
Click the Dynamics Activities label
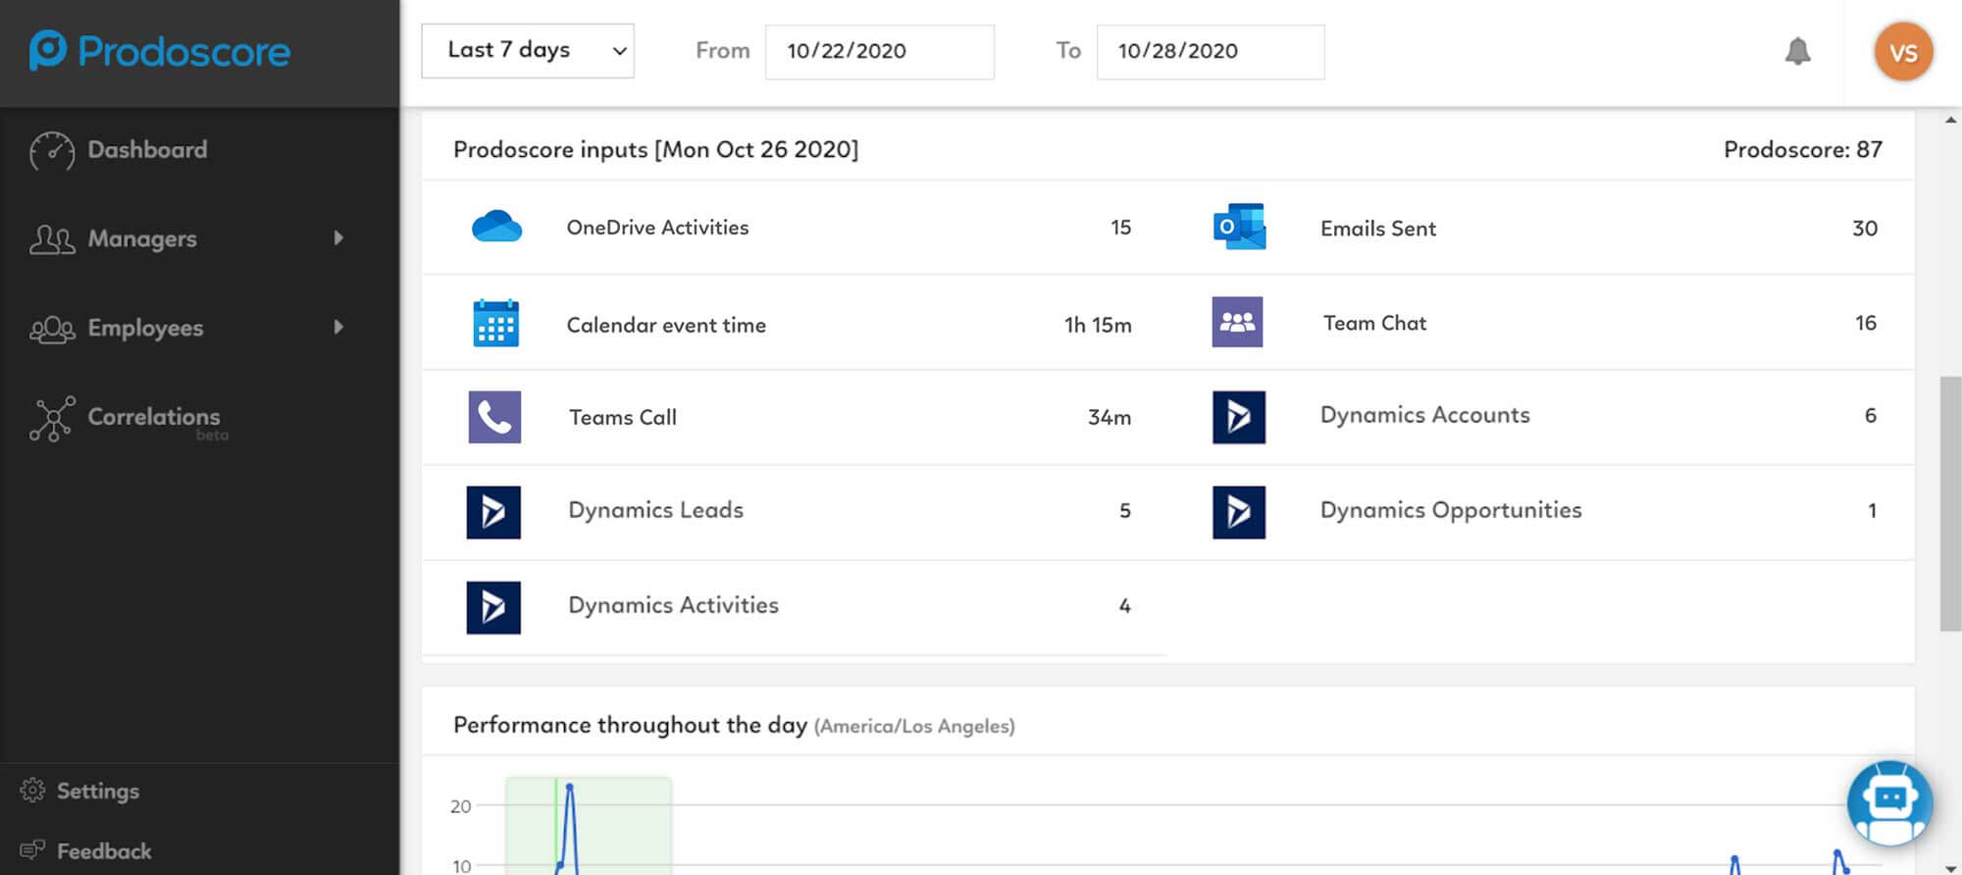pyautogui.click(x=673, y=605)
